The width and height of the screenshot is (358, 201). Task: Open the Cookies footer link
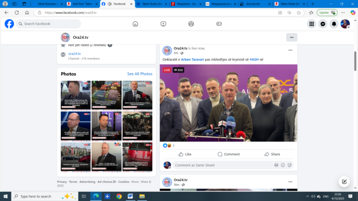[124, 182]
